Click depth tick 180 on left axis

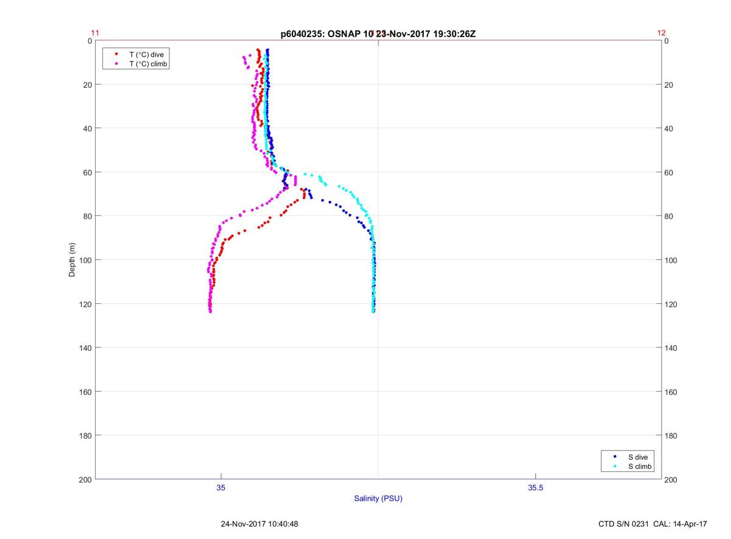(x=86, y=435)
